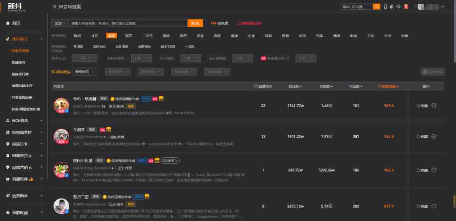Click the red reset filters link
This screenshot has height=221, width=456.
[250, 23]
